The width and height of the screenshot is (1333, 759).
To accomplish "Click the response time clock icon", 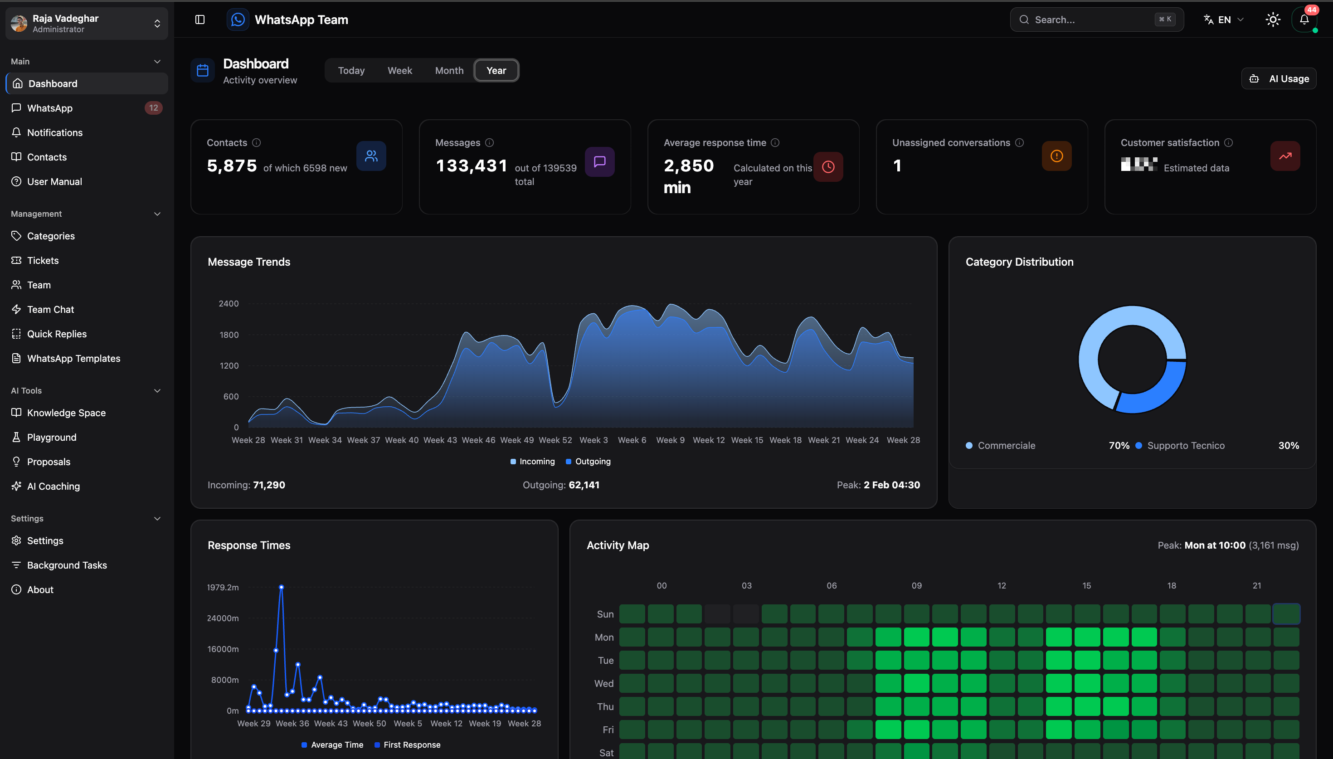I will click(x=828, y=167).
